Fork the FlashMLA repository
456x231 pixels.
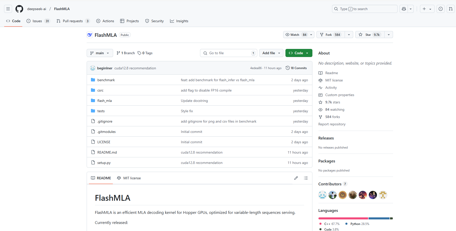[330, 35]
